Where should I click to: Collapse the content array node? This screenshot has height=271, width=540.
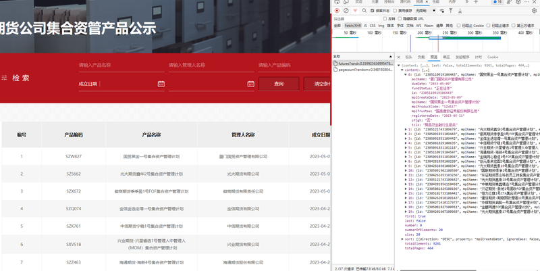[x=402, y=70]
